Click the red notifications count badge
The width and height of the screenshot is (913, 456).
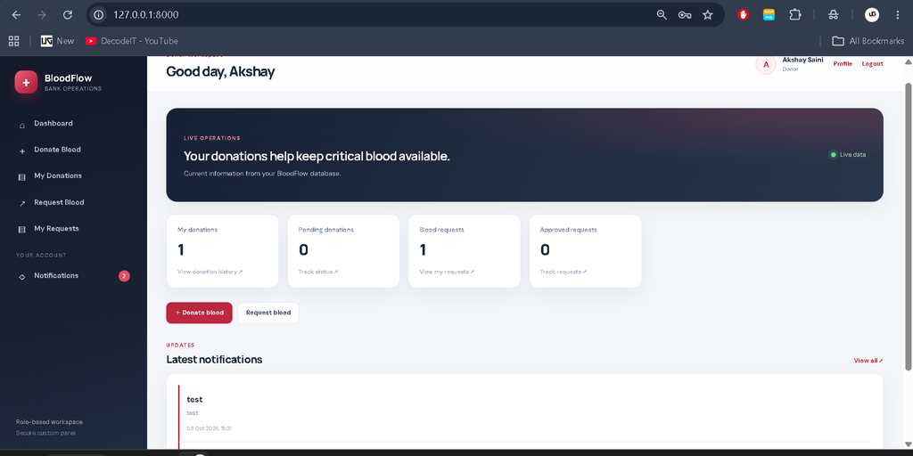(x=124, y=276)
